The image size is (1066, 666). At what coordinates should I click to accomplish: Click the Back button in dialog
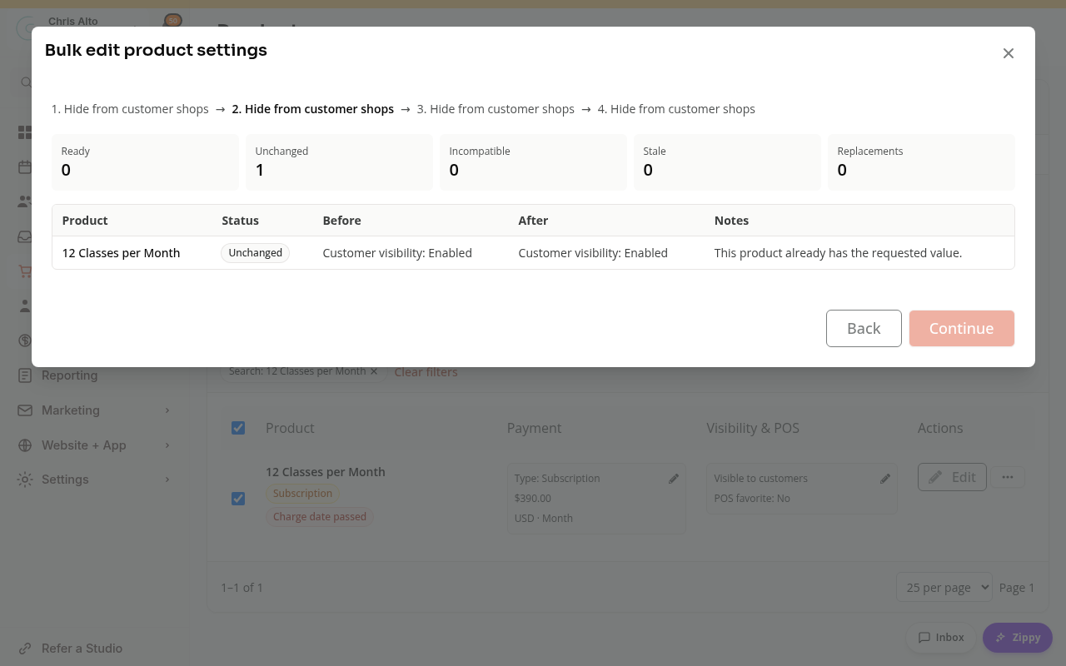[864, 328]
